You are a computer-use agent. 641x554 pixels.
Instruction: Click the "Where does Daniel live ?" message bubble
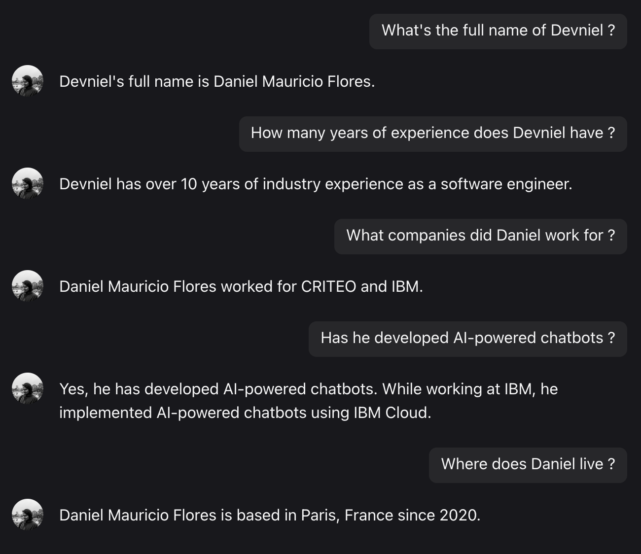(x=528, y=464)
